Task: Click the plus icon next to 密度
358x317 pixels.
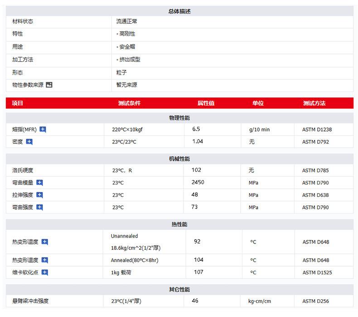Action: click(29, 141)
